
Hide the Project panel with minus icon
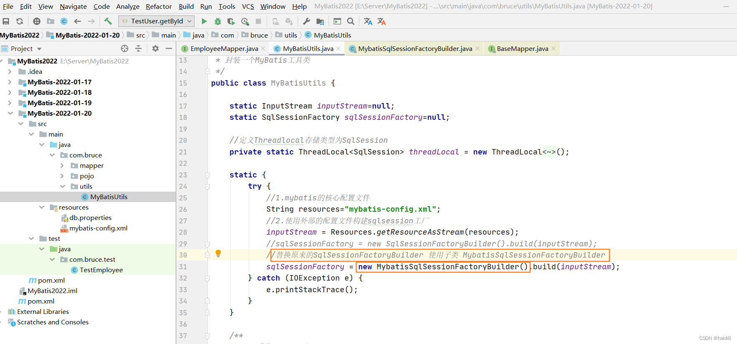[x=169, y=48]
